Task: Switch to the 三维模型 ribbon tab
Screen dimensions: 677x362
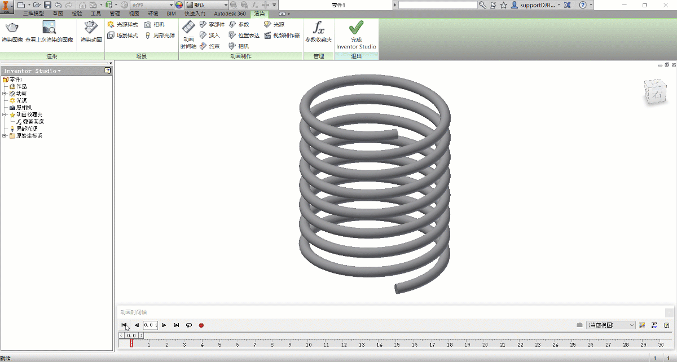Action: (33, 13)
